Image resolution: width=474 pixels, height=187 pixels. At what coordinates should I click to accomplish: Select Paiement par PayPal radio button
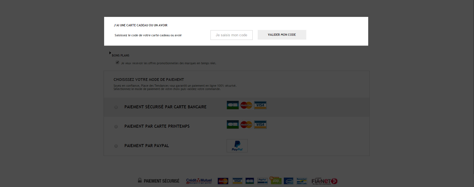pyautogui.click(x=116, y=146)
